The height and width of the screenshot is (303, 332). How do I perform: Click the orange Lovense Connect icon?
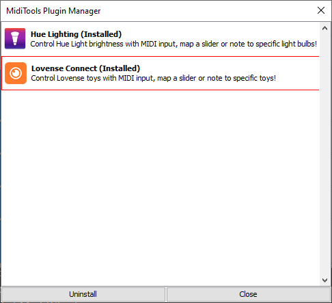click(x=16, y=73)
